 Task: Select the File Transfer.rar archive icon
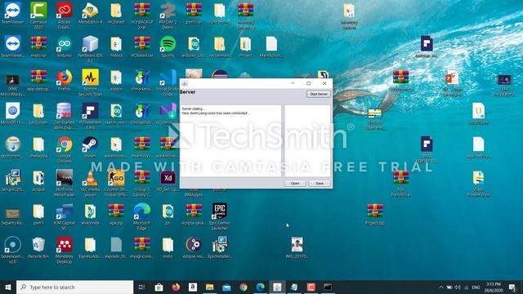[x=400, y=183]
